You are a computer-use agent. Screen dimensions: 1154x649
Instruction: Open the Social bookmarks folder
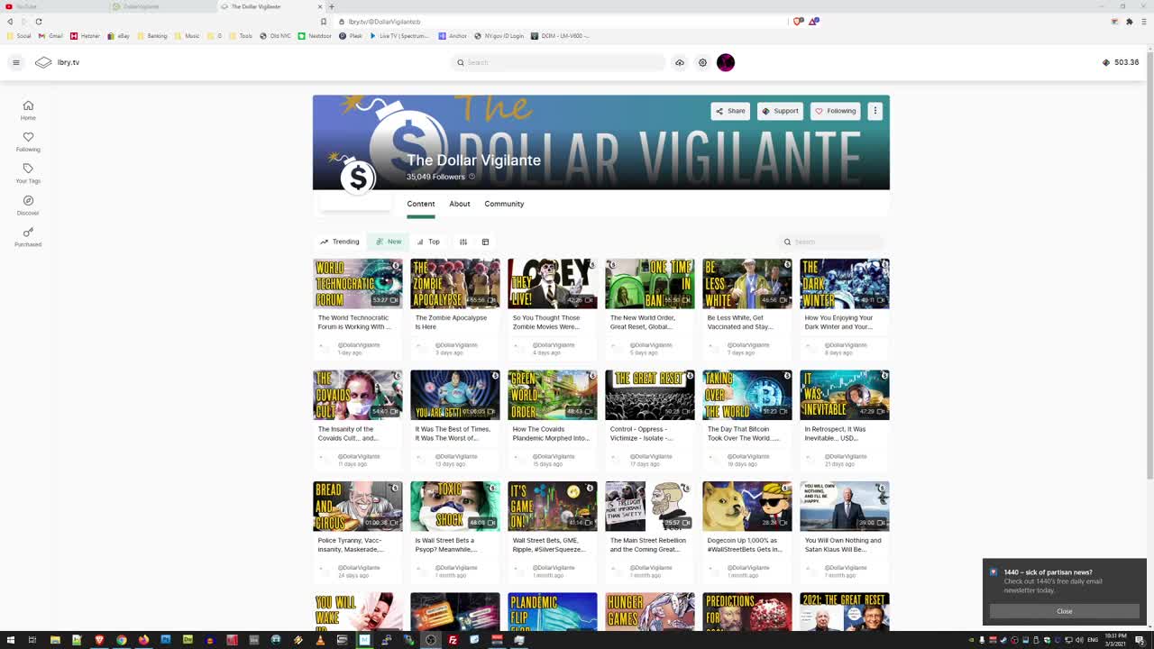click(19, 36)
